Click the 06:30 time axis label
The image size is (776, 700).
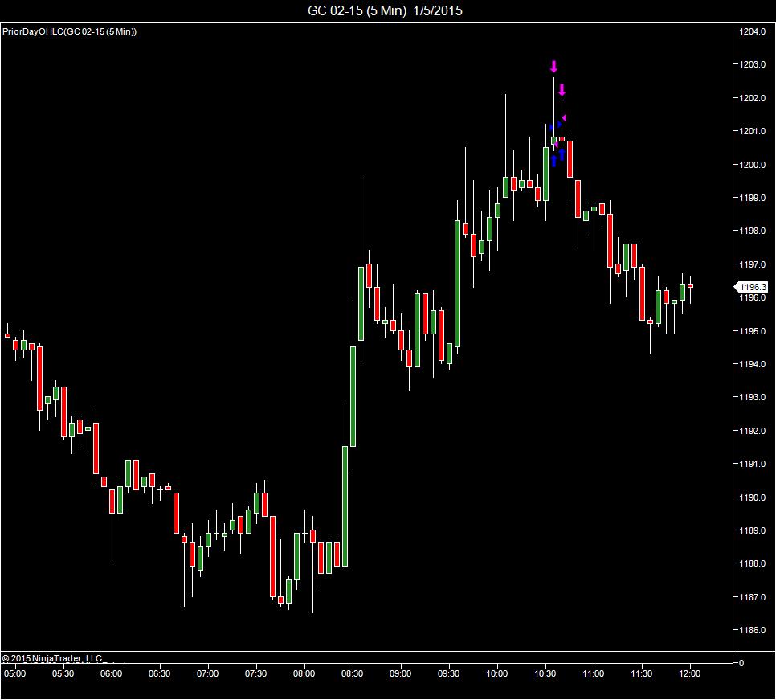pos(159,673)
